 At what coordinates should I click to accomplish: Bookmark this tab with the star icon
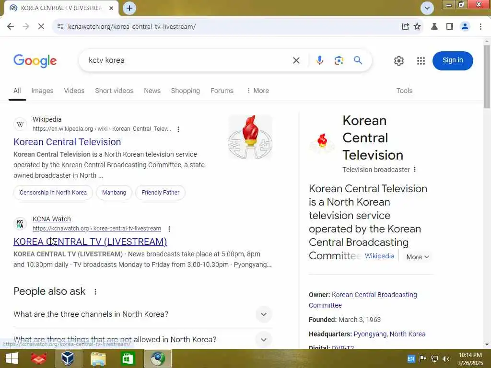417,27
